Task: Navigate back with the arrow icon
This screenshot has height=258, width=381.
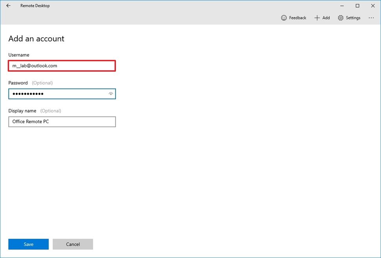Action: [x=8, y=6]
